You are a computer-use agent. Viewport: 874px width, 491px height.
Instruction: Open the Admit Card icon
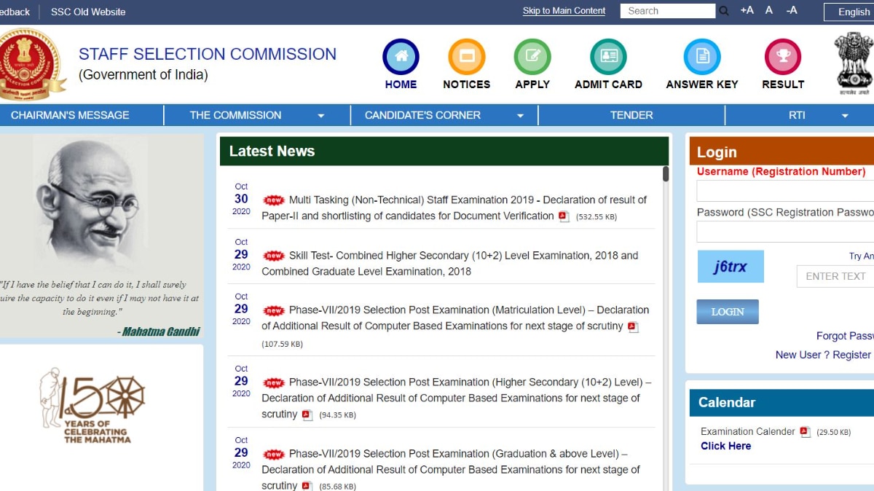608,55
